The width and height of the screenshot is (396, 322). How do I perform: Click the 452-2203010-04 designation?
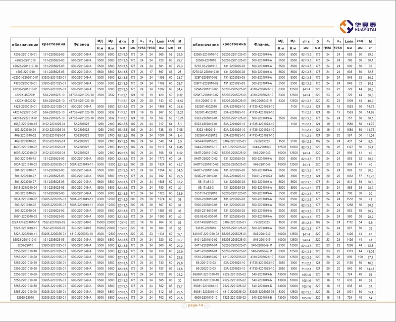[x=25, y=130]
